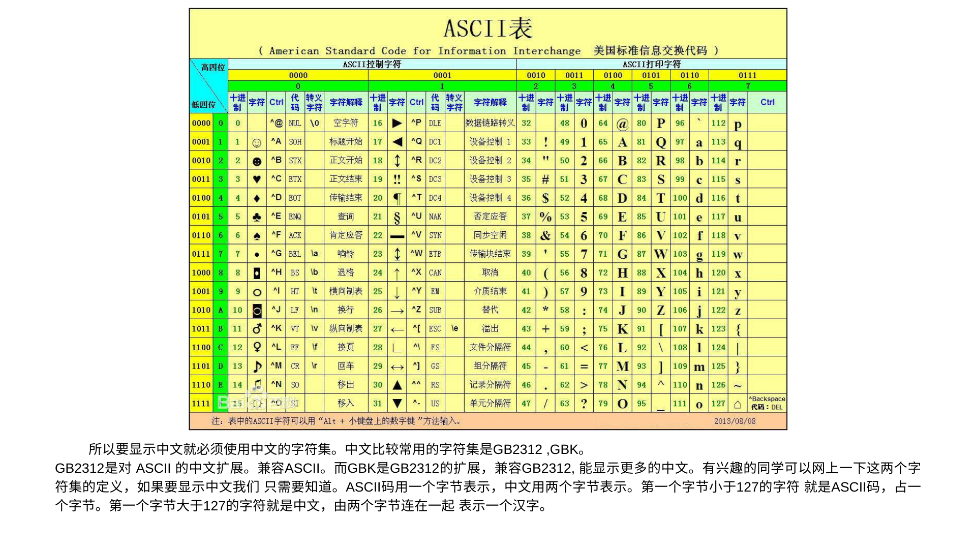Click the "\a" escape character cell

(314, 254)
